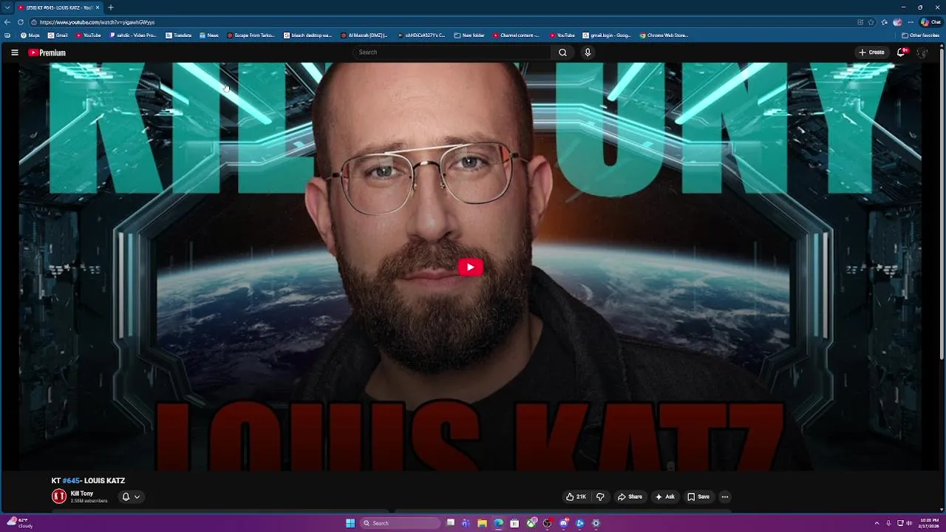
Task: Toggle the notification bell for Kill Tony
Action: tap(126, 497)
